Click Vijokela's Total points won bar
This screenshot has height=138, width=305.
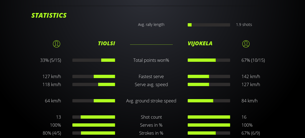click(209, 60)
